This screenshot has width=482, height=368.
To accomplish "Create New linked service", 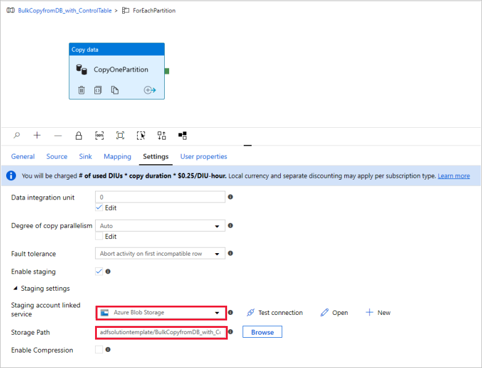I will click(378, 312).
